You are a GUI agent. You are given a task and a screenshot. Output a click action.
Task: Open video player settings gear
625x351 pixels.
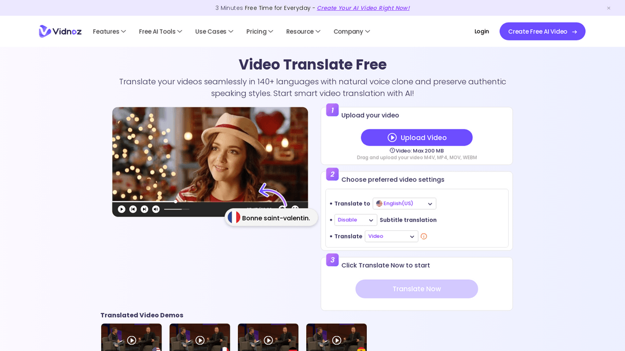282,208
